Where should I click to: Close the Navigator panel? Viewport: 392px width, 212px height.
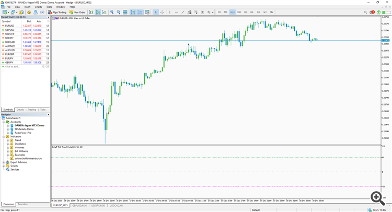(49, 114)
